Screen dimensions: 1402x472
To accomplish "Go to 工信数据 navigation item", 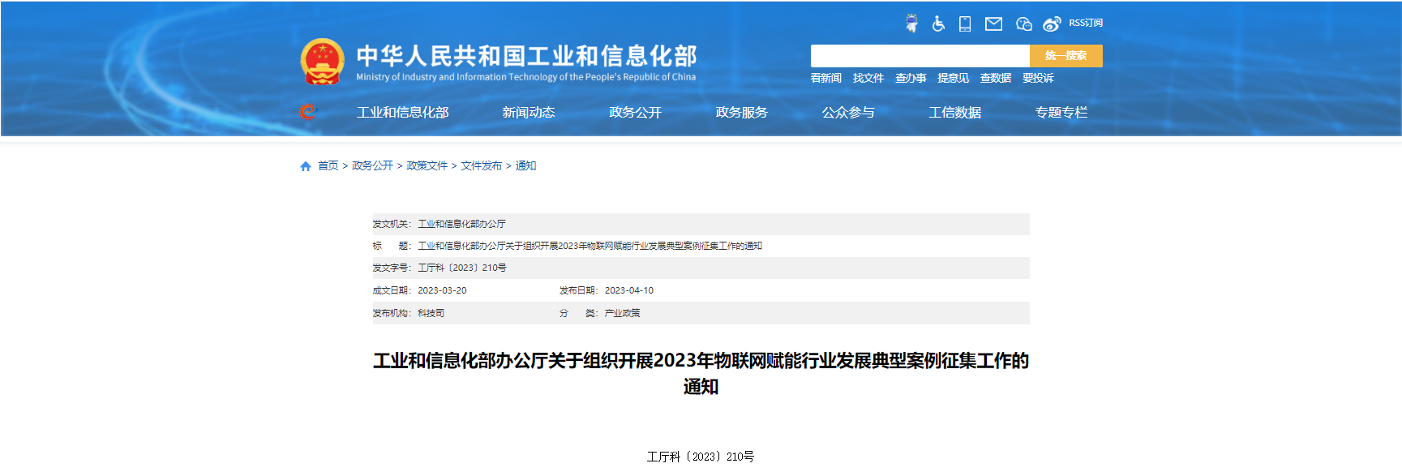I will pos(954,113).
